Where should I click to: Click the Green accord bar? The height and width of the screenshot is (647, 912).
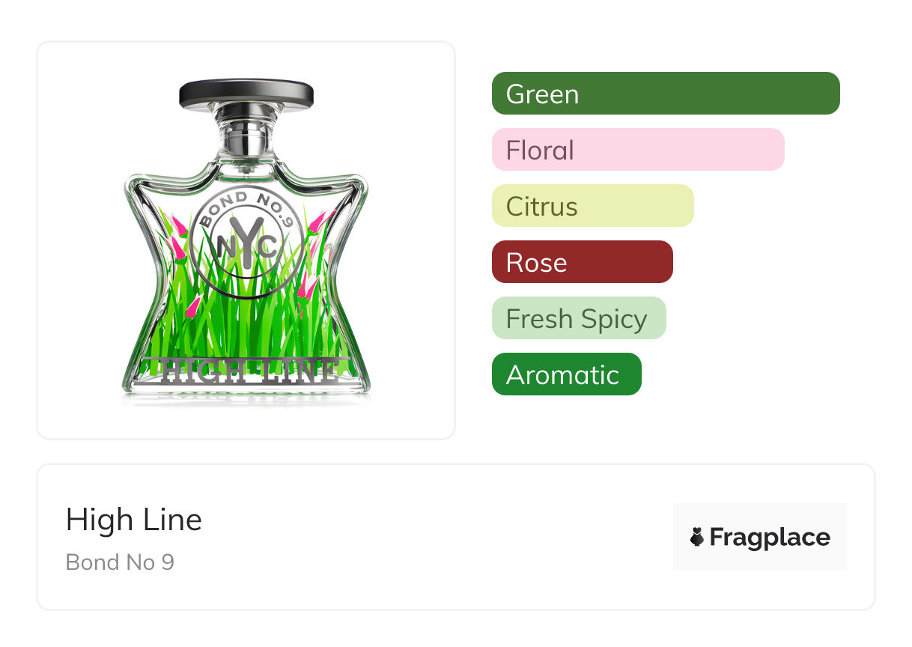(x=665, y=94)
